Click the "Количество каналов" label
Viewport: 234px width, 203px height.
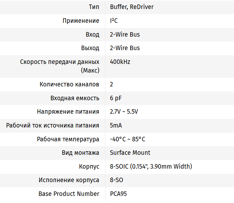(69, 84)
